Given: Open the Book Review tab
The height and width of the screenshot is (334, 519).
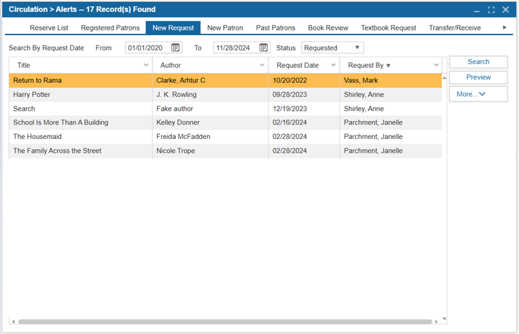Looking at the screenshot, I should coord(328,28).
